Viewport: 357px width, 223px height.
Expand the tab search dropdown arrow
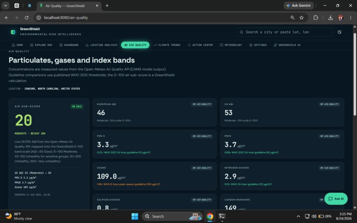[5, 6]
